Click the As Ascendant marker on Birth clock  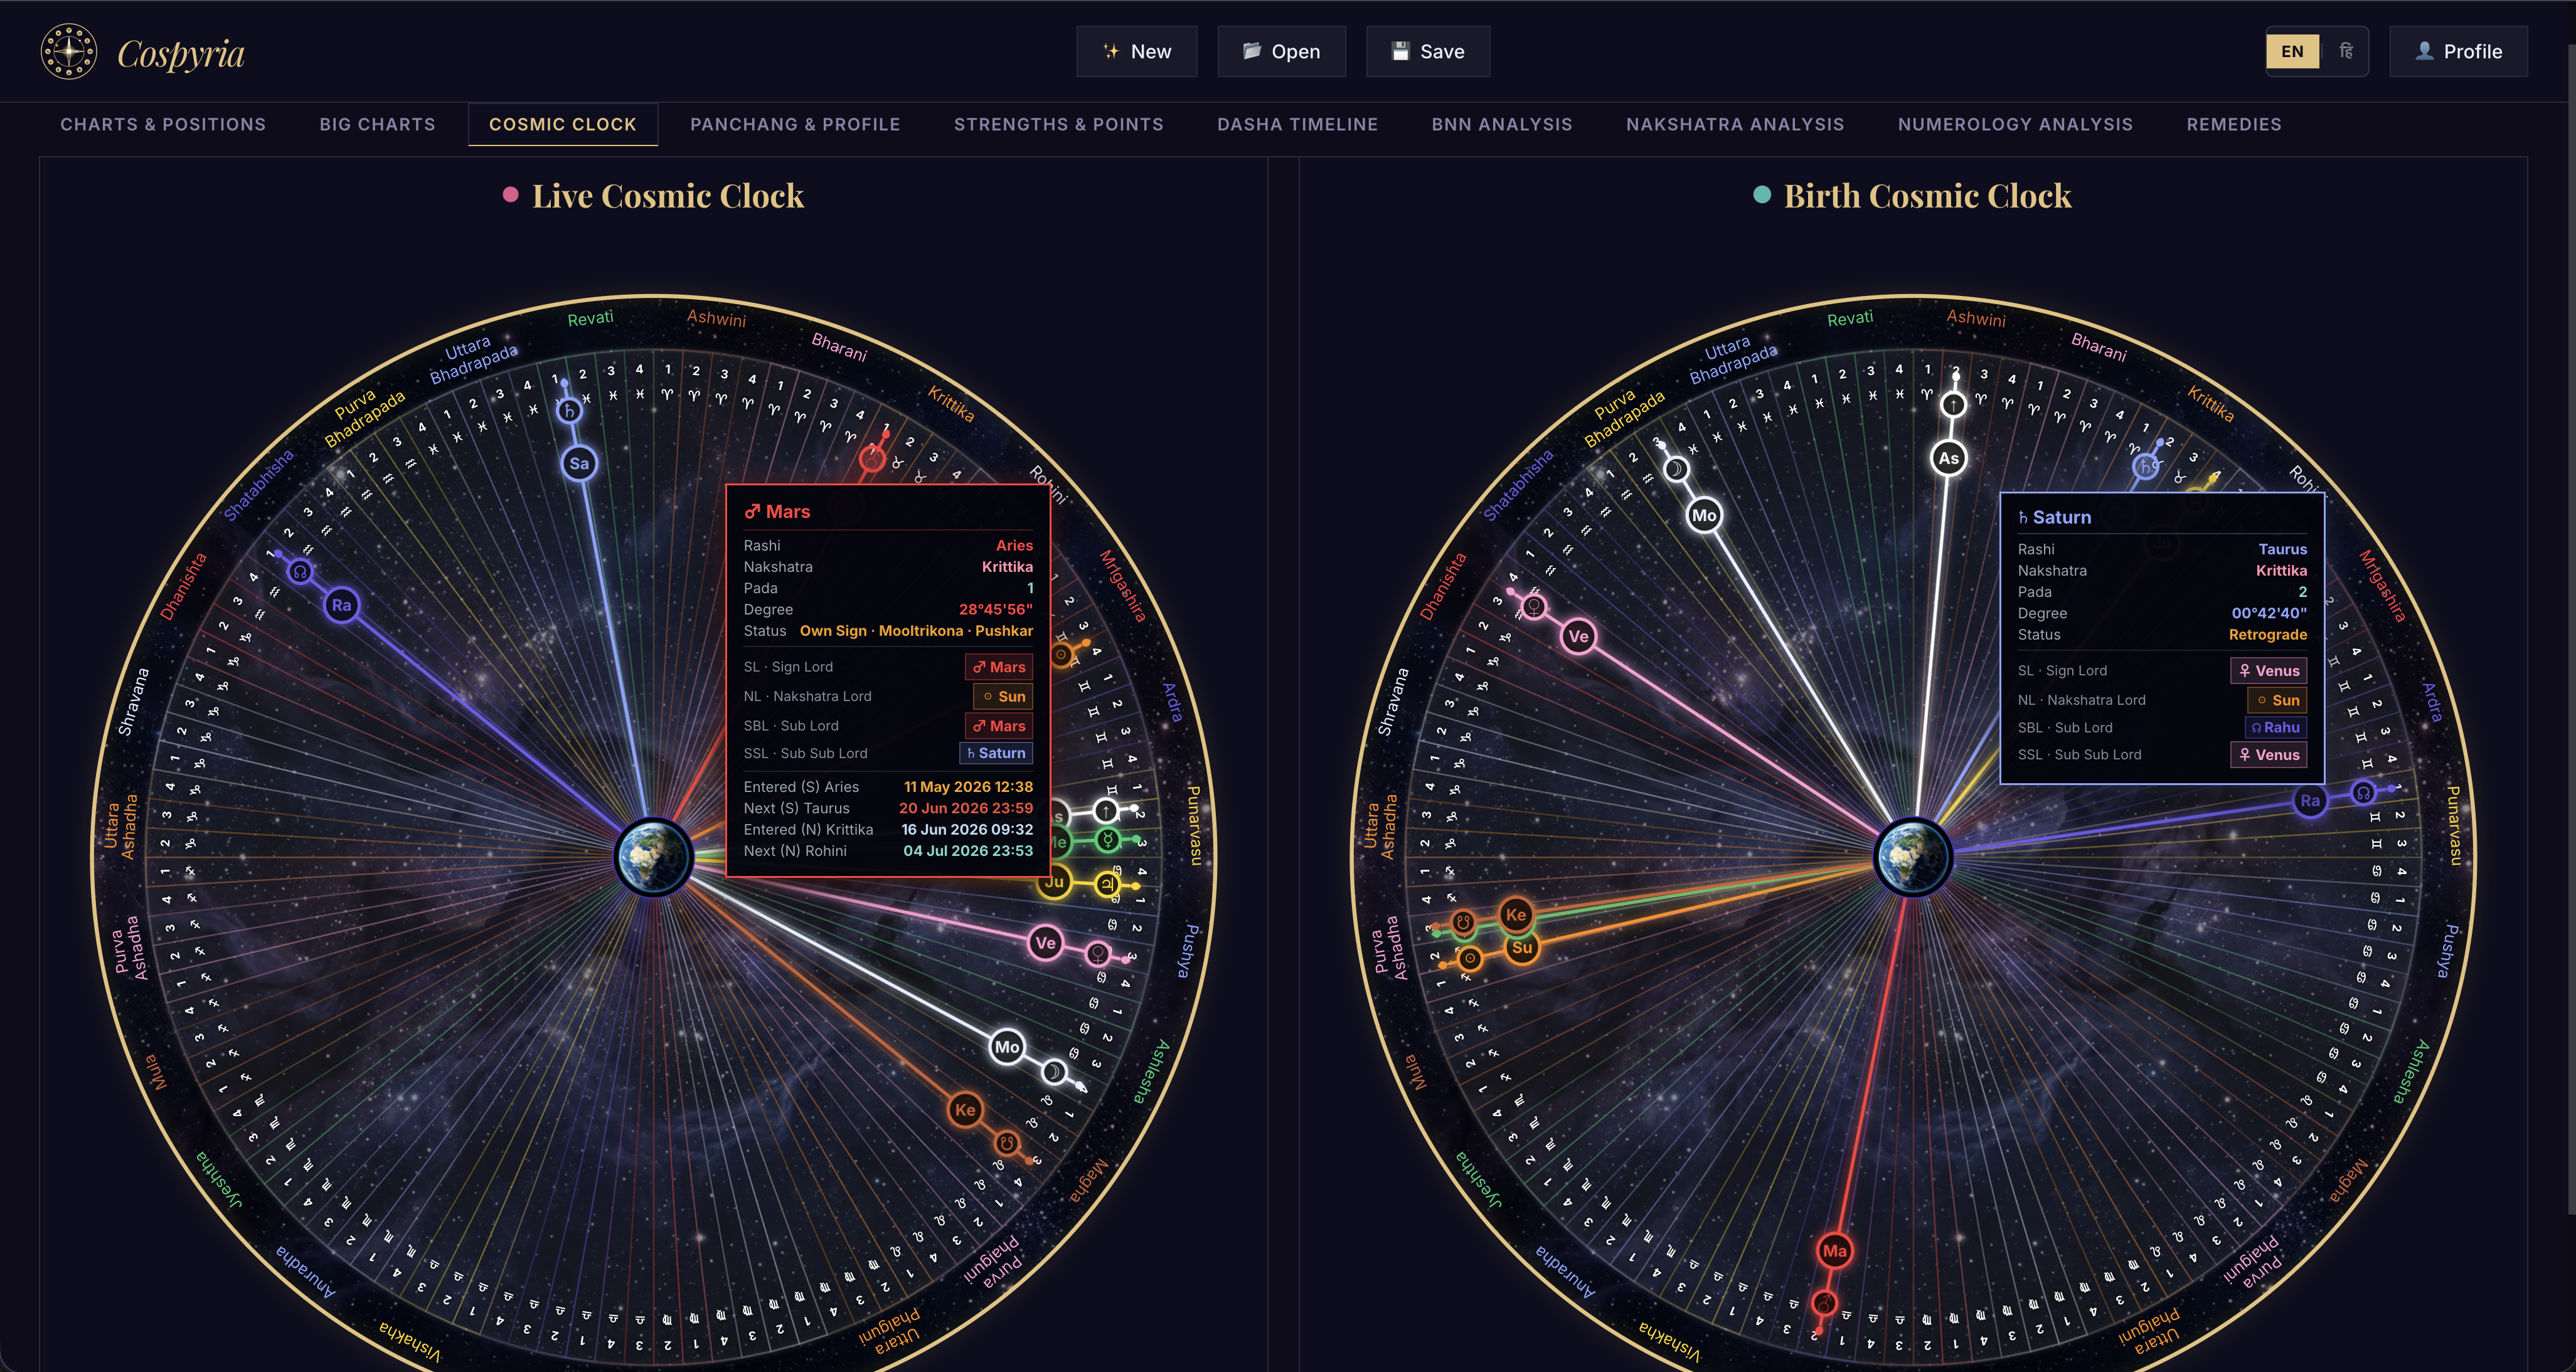pyautogui.click(x=1948, y=458)
